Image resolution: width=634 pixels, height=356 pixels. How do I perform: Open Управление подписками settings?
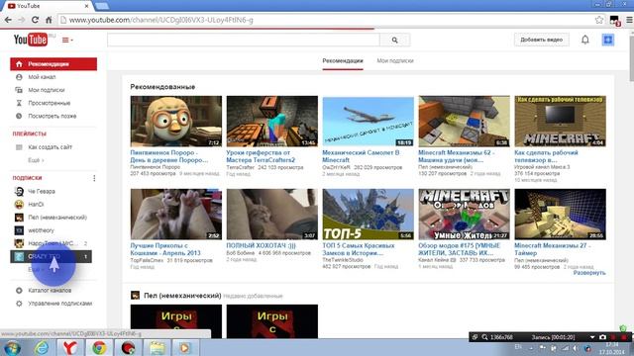pyautogui.click(x=59, y=304)
